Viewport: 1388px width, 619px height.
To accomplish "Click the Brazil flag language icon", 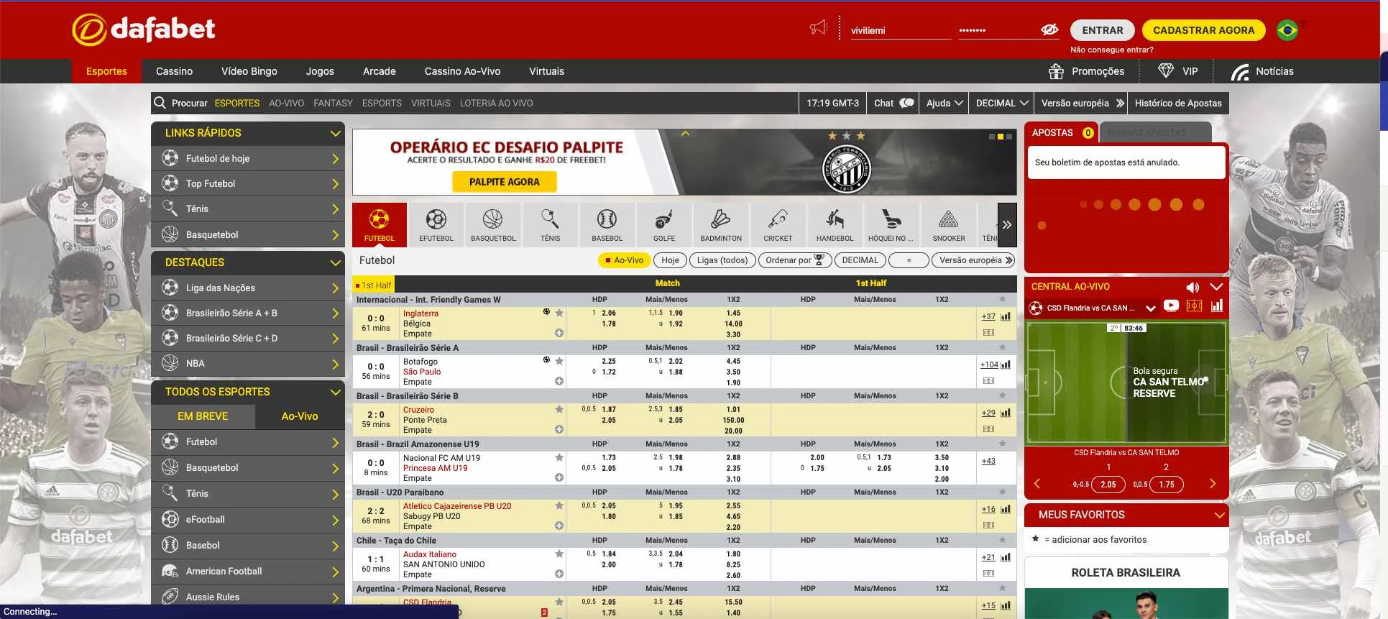I will coord(1287,30).
